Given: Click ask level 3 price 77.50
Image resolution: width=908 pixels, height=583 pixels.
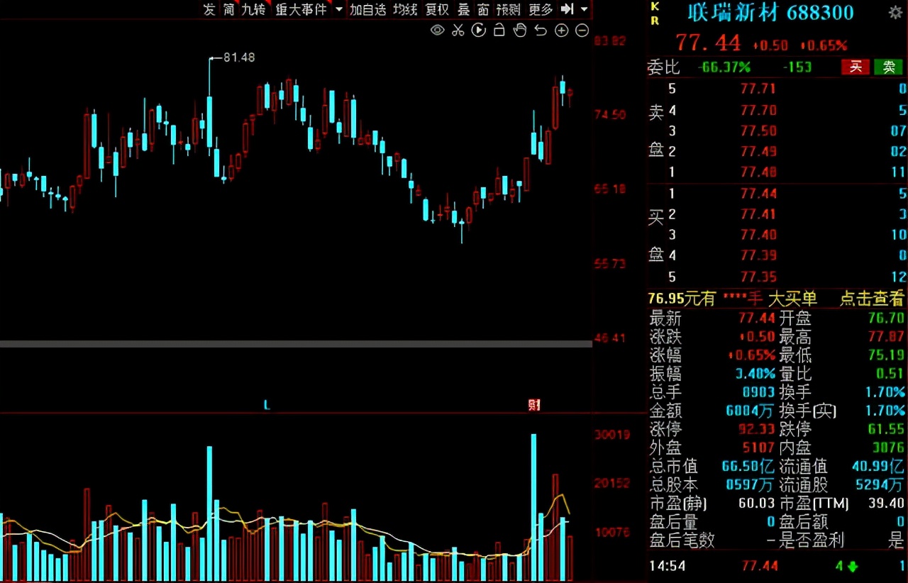Looking at the screenshot, I should 758,131.
